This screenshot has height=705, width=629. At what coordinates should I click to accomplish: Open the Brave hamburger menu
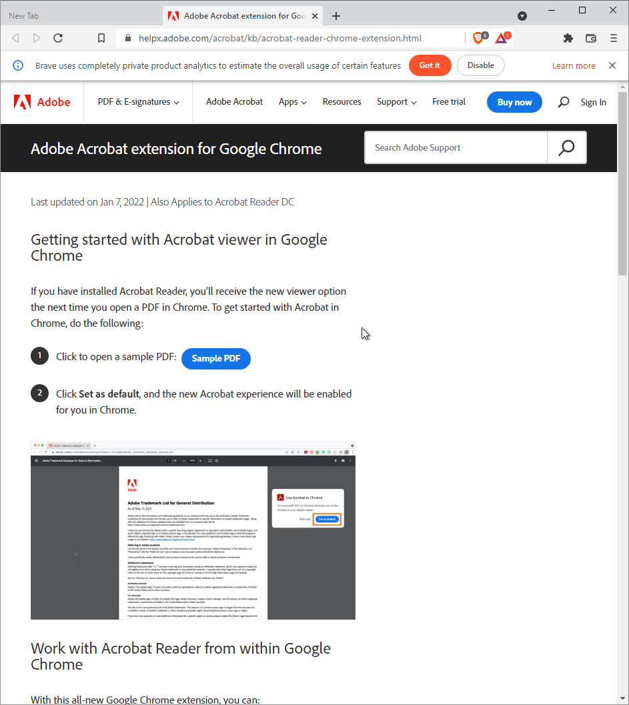pos(613,38)
